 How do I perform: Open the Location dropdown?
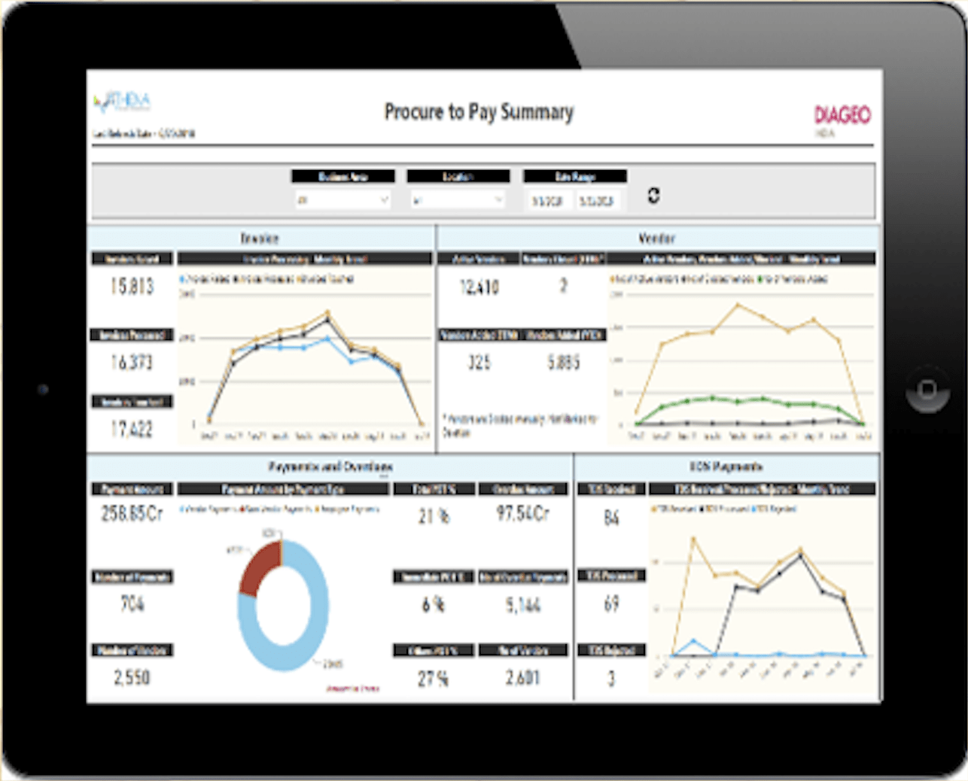coord(458,200)
